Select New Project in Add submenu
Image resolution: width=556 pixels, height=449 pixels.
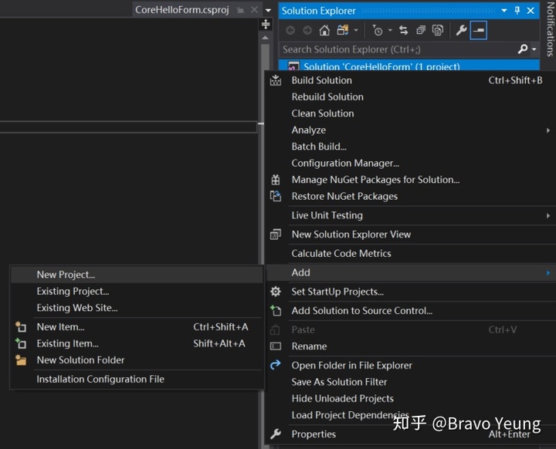click(137, 275)
